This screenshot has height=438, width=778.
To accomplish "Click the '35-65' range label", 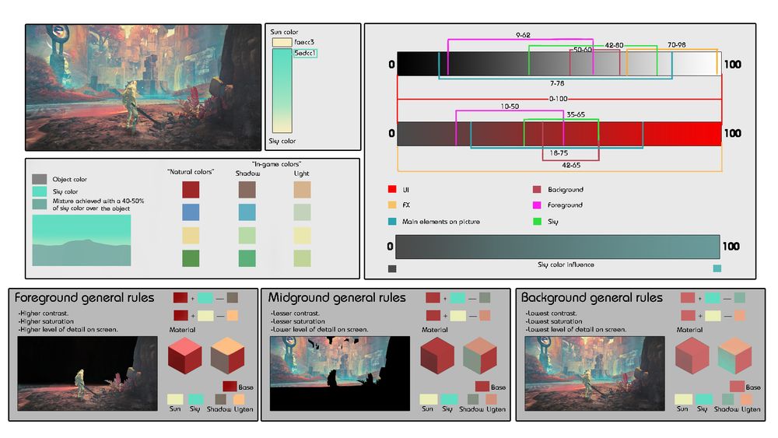I will click(x=576, y=114).
